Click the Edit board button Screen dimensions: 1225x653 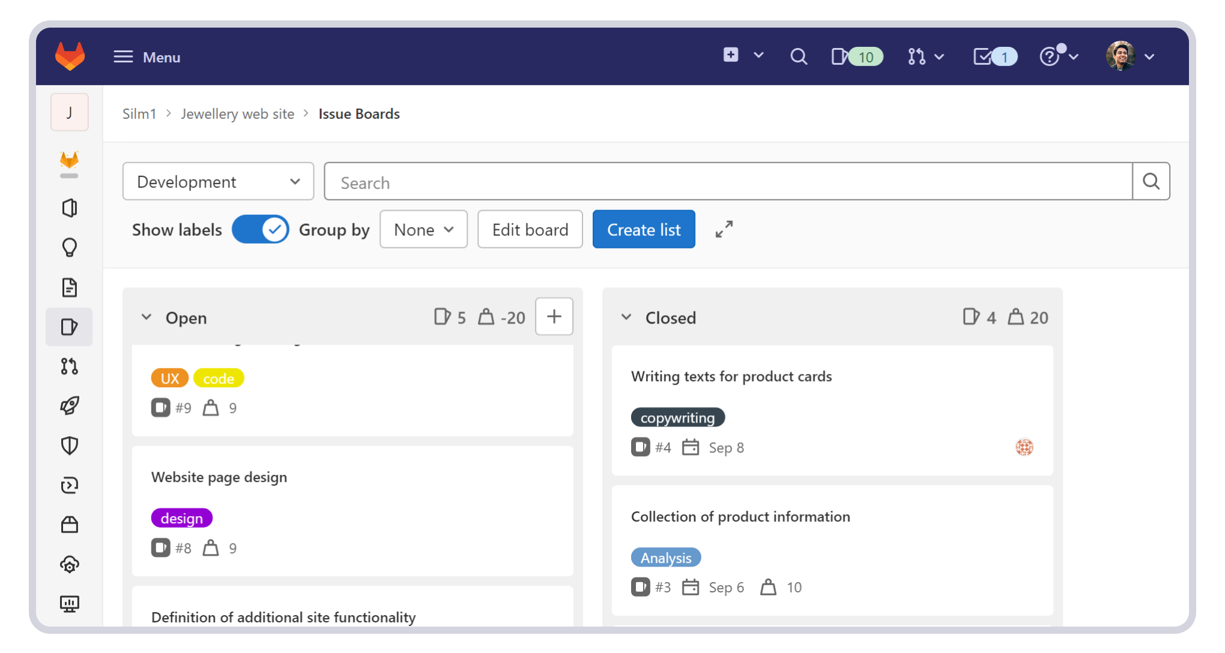(530, 229)
